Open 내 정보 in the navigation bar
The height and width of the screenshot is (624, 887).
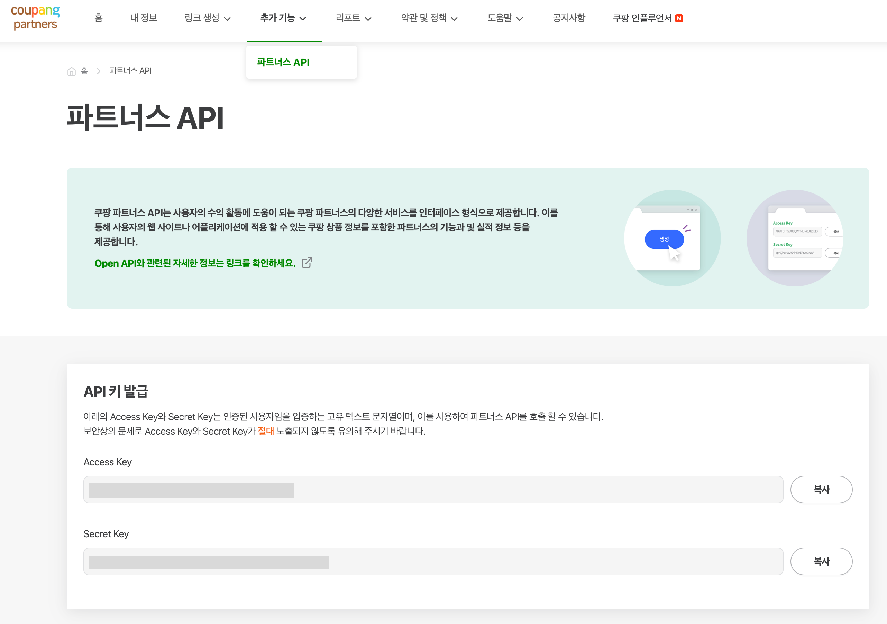tap(144, 18)
